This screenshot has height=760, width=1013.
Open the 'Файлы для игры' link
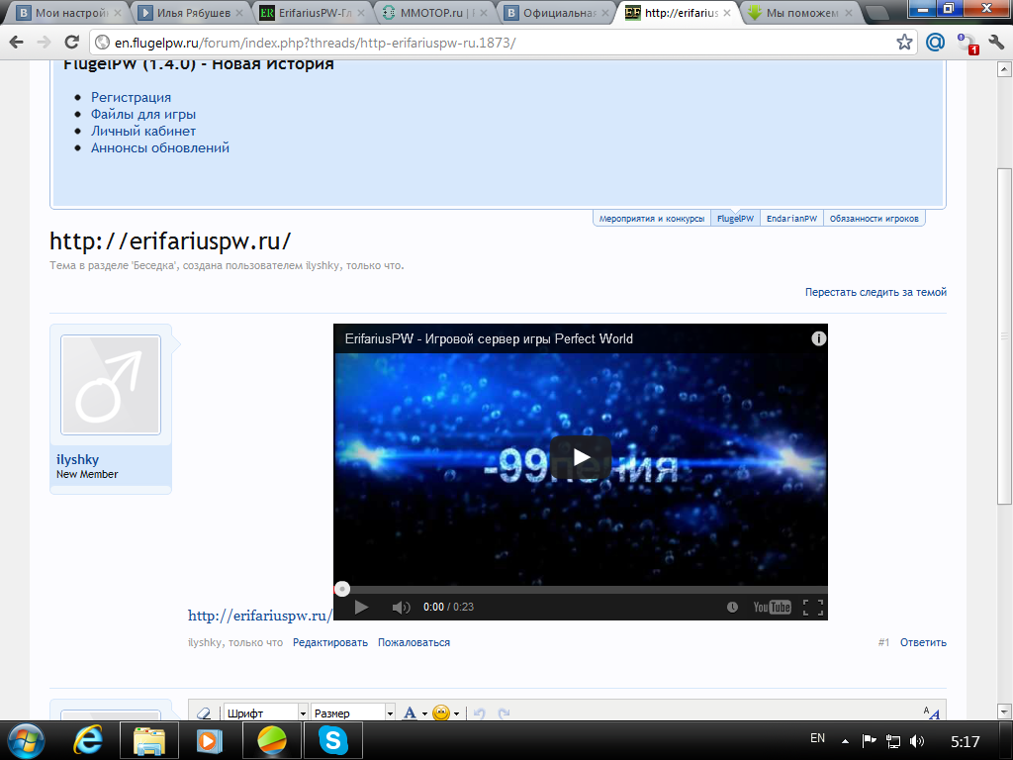[143, 114]
